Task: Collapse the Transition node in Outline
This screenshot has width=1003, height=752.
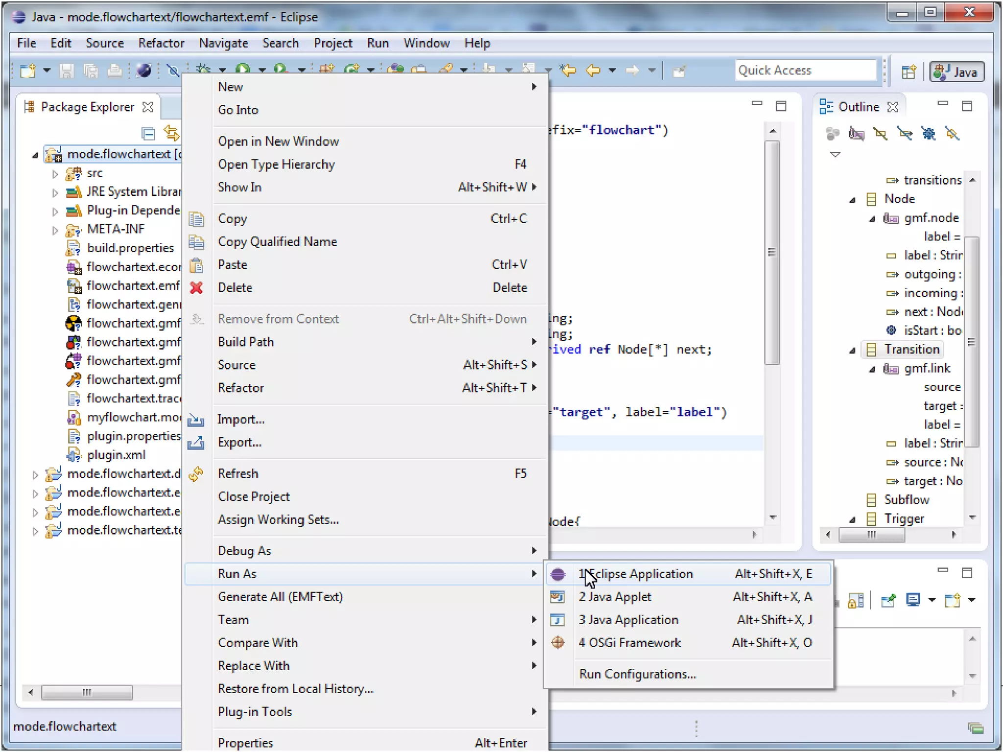Action: coord(853,350)
